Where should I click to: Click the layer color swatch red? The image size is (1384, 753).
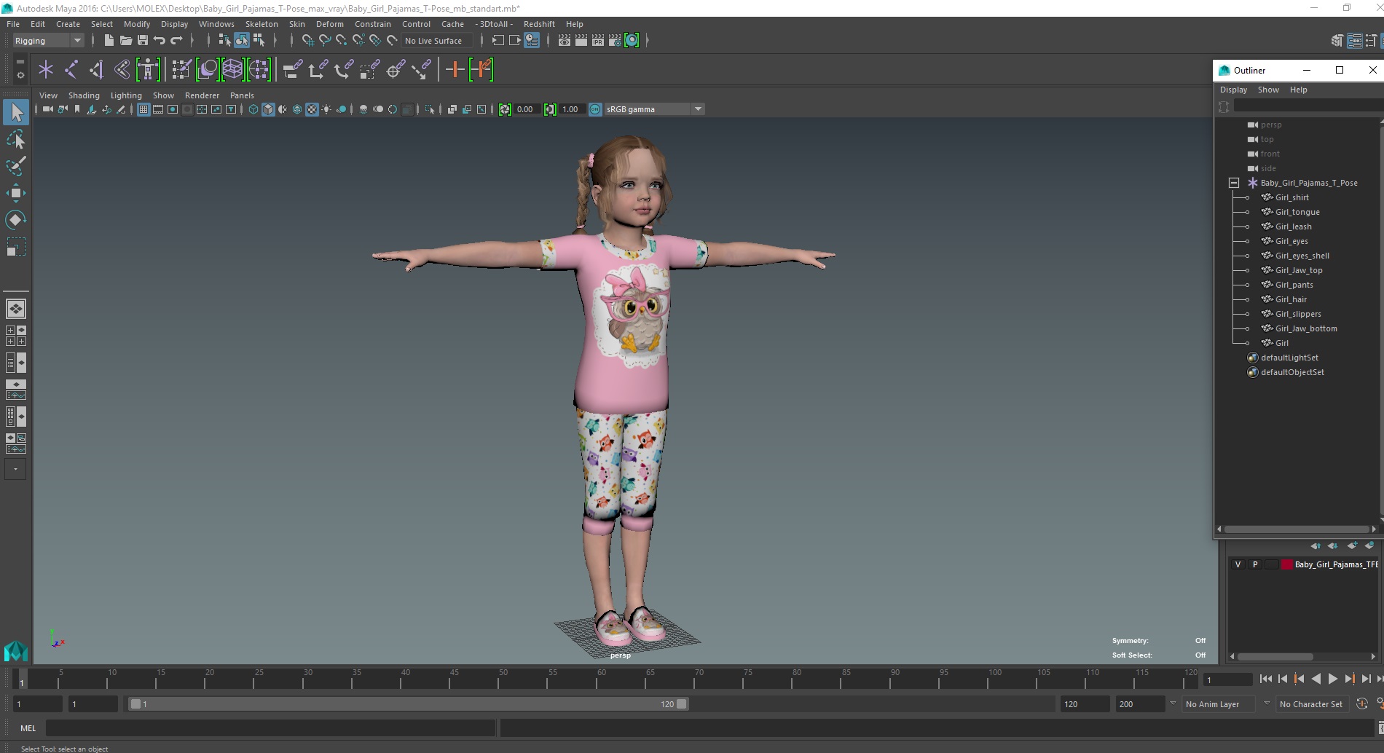coord(1287,564)
